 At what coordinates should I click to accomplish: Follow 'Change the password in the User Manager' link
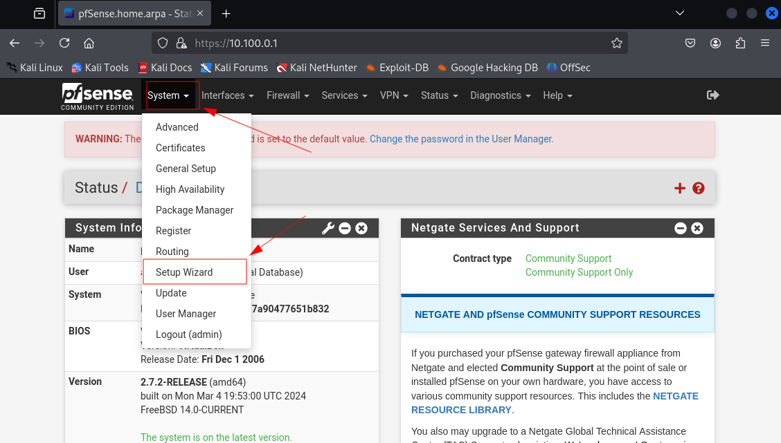462,139
